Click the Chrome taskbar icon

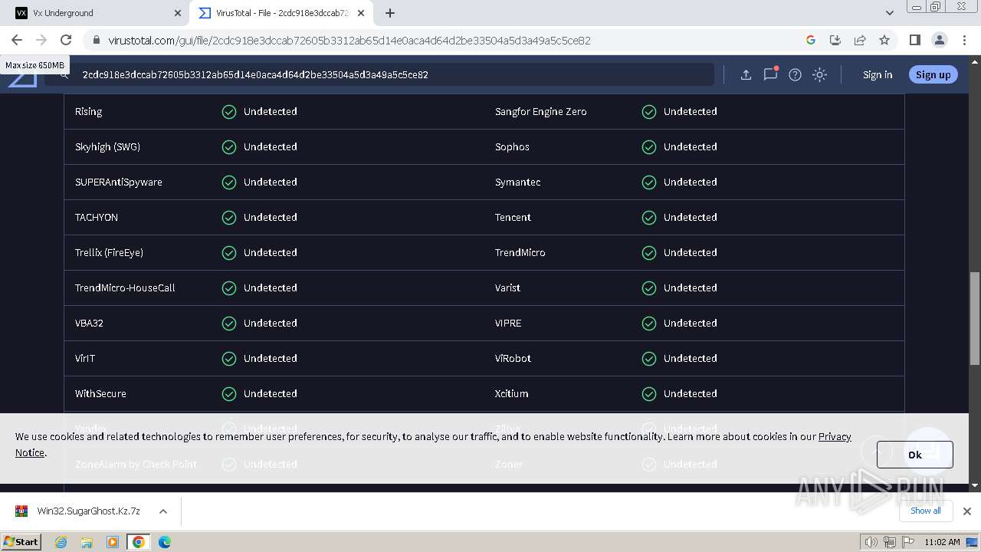[139, 542]
